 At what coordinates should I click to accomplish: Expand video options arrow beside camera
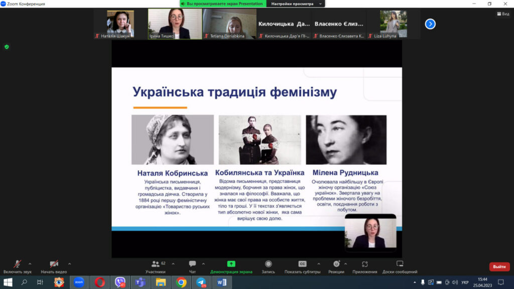pyautogui.click(x=69, y=263)
